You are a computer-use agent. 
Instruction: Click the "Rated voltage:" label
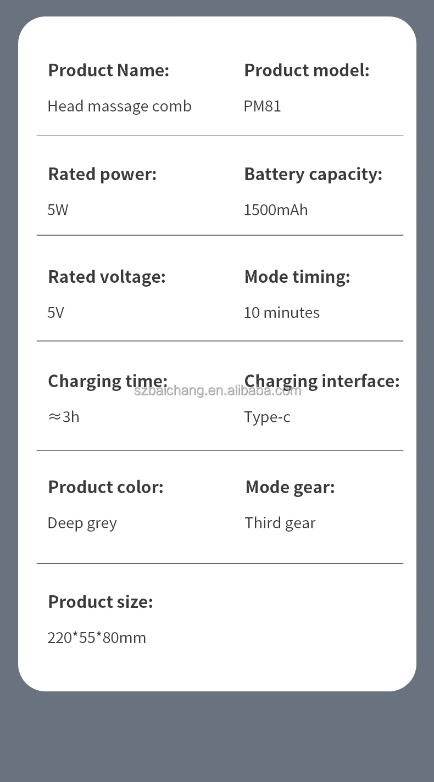pyautogui.click(x=107, y=277)
